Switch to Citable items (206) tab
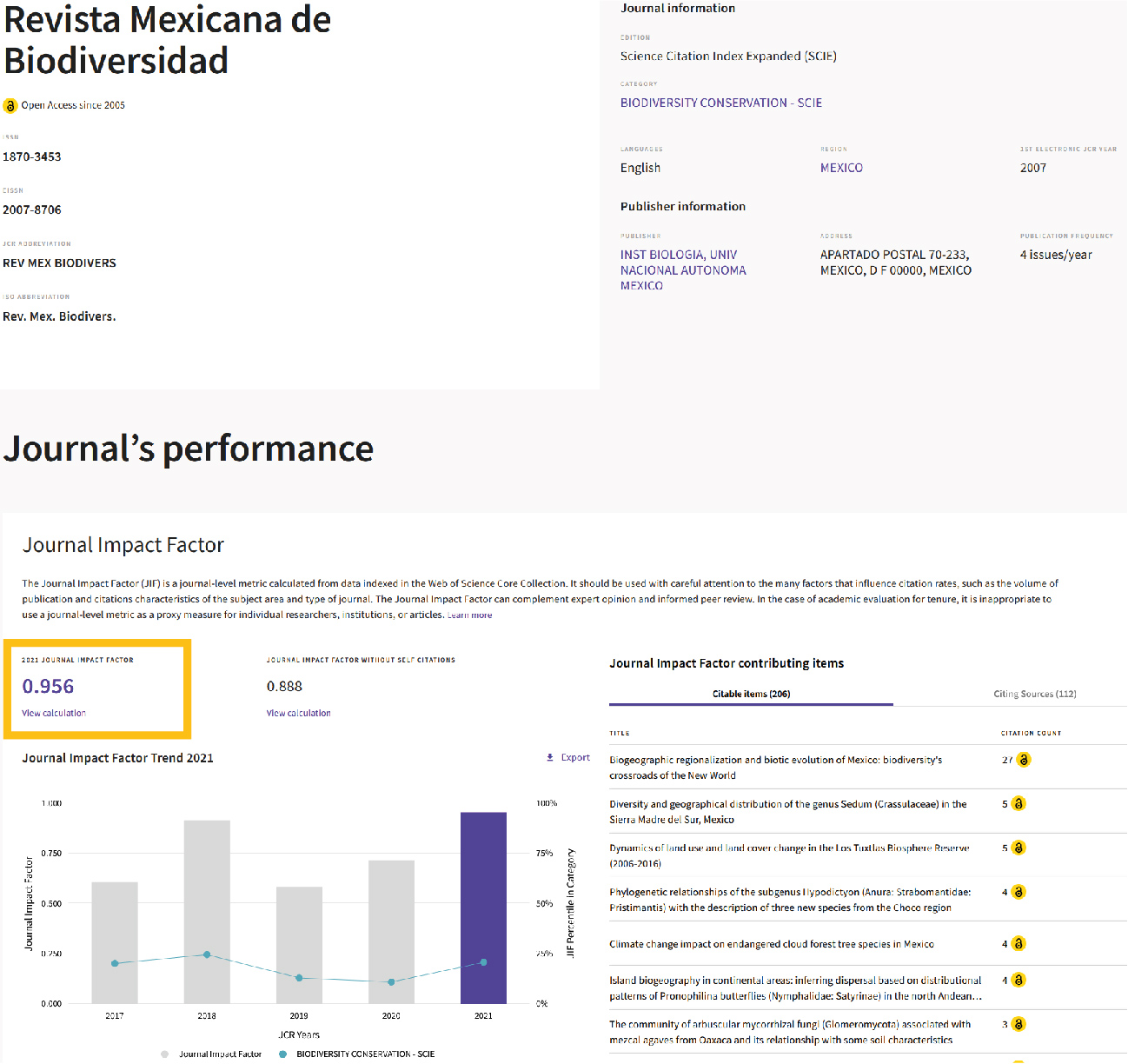The height and width of the screenshot is (1064, 1128). tap(751, 694)
